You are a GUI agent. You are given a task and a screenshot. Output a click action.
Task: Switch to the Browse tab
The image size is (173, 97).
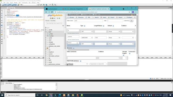71,17
